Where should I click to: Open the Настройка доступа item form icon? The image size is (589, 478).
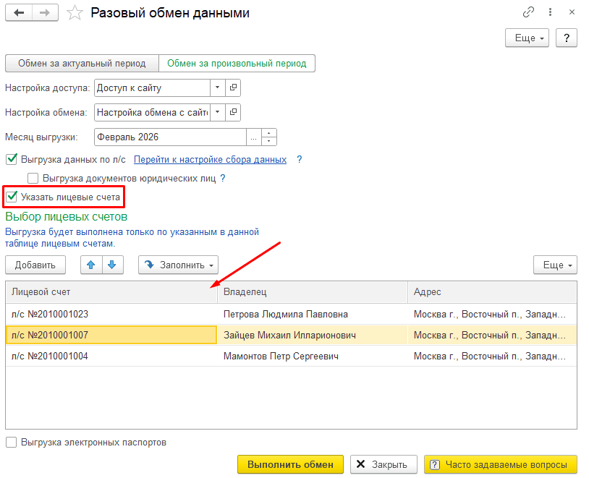tap(233, 88)
